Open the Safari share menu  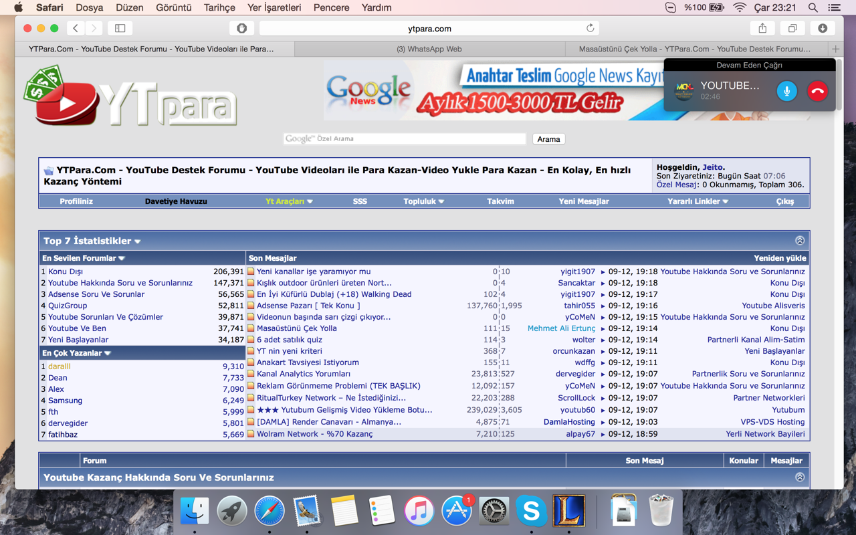tap(762, 28)
